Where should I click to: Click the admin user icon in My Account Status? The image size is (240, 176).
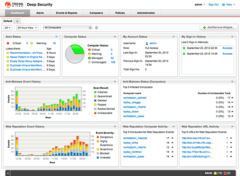(x=147, y=43)
